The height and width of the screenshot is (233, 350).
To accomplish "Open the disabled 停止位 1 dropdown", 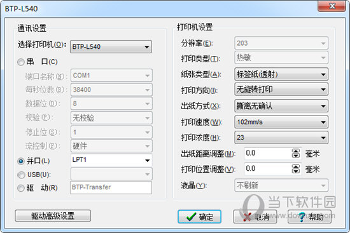I will coord(111,132).
